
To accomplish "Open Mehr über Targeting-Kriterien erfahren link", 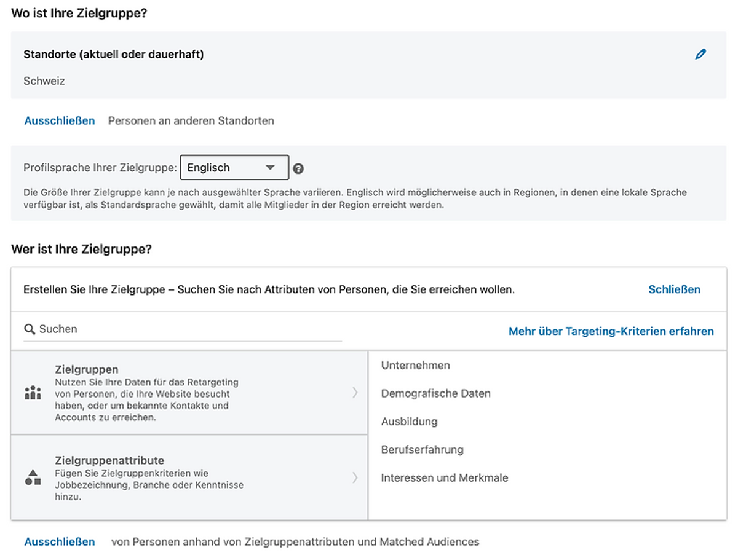I will pyautogui.click(x=611, y=331).
